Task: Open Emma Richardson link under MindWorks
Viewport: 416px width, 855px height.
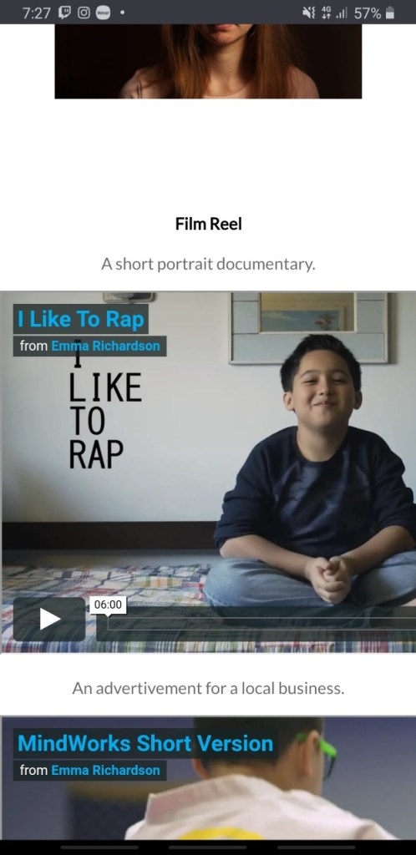Action: (106, 770)
